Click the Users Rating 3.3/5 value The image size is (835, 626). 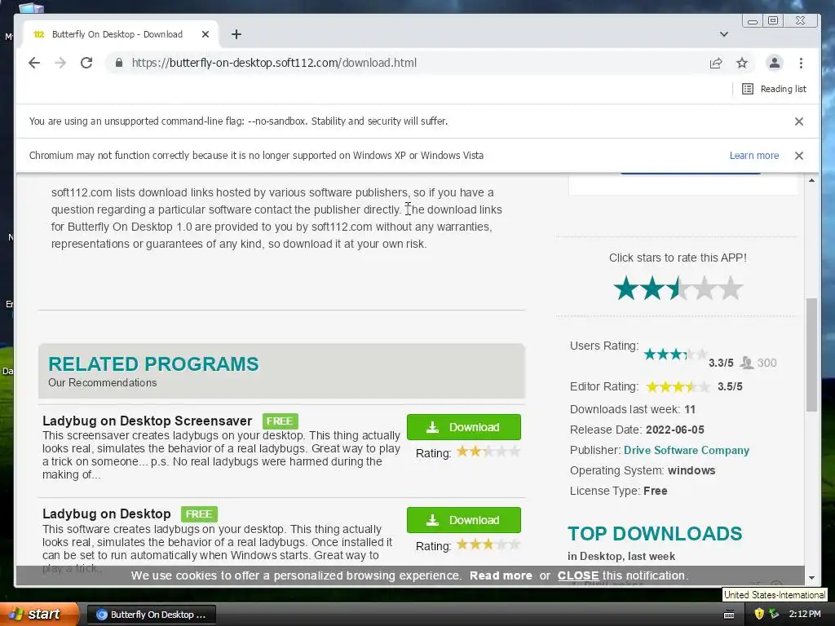tap(721, 363)
